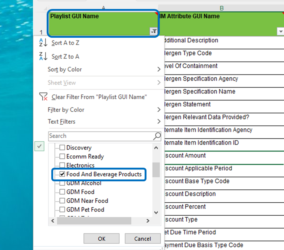Image resolution: width=284 pixels, height=250 pixels.
Task: Choose Clear Filter From "Playlist GUI Name"
Action: [x=99, y=97]
